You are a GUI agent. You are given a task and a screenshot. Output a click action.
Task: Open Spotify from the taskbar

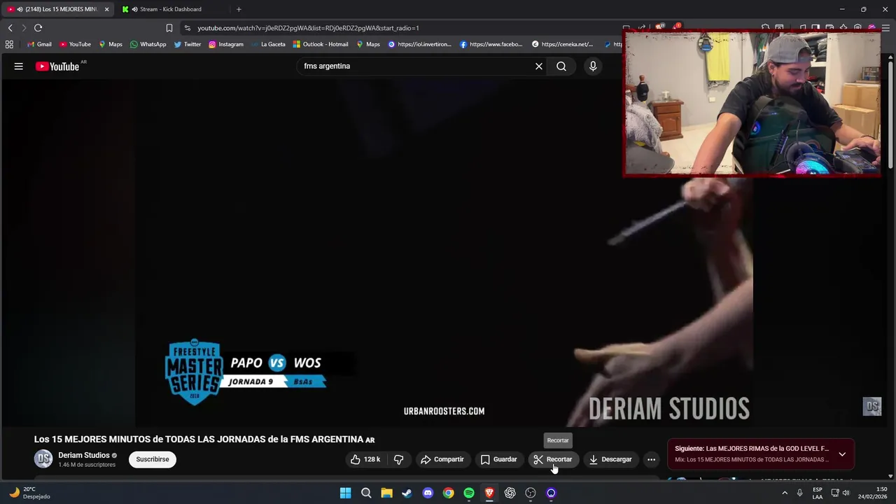point(469,493)
